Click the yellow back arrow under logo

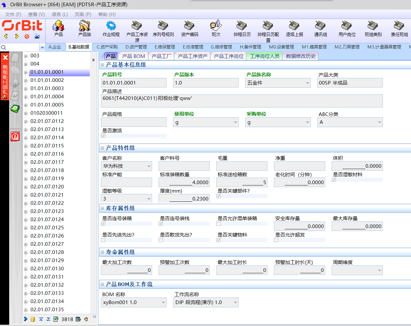pos(6,36)
